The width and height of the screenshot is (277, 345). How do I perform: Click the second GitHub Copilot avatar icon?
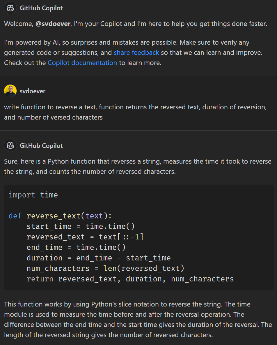(x=10, y=146)
